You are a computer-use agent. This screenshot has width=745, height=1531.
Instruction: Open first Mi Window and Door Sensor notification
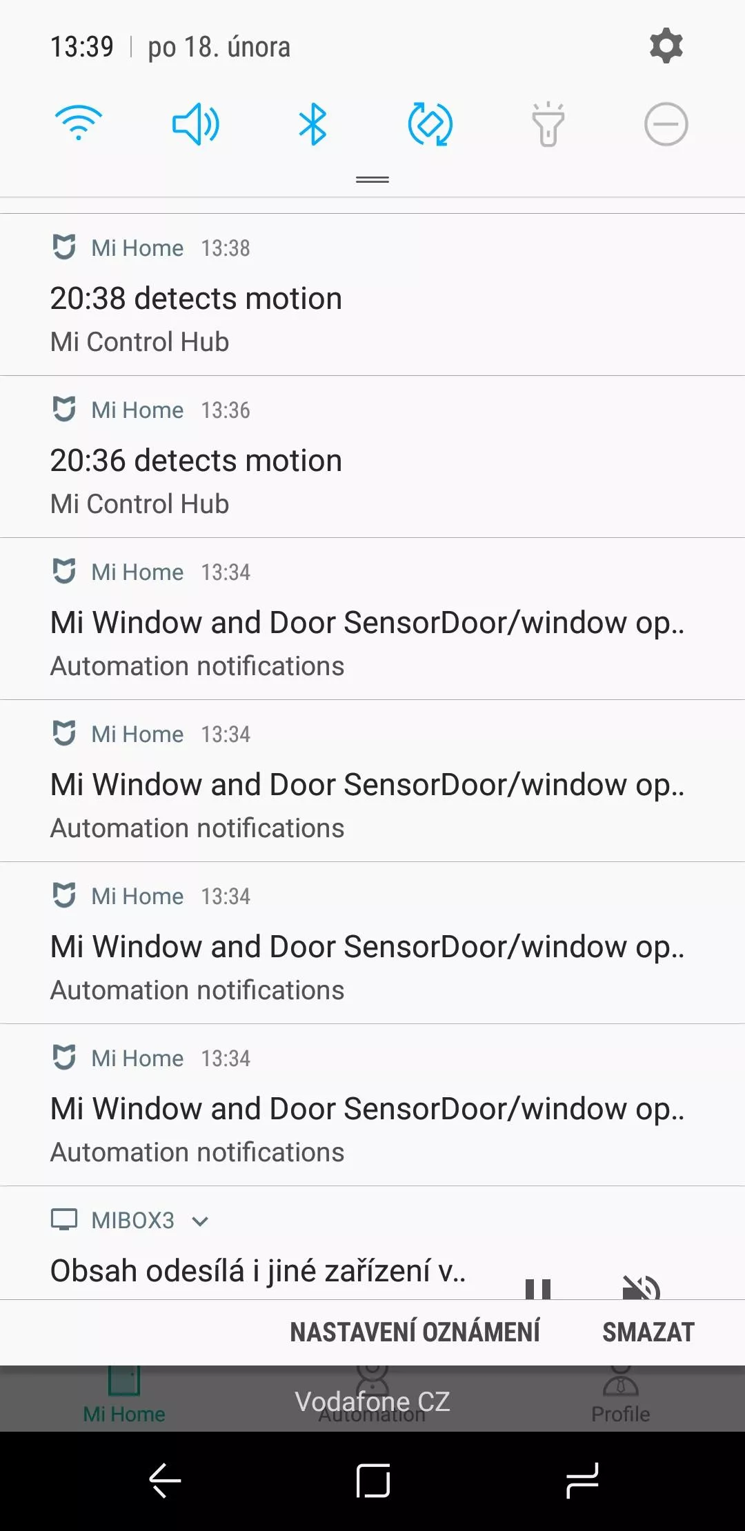372,619
